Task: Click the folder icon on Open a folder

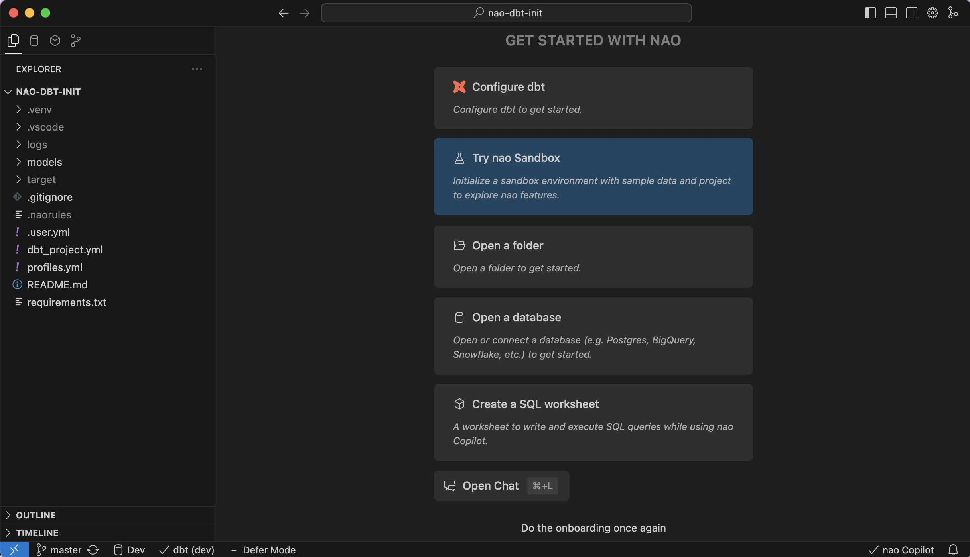Action: point(459,245)
